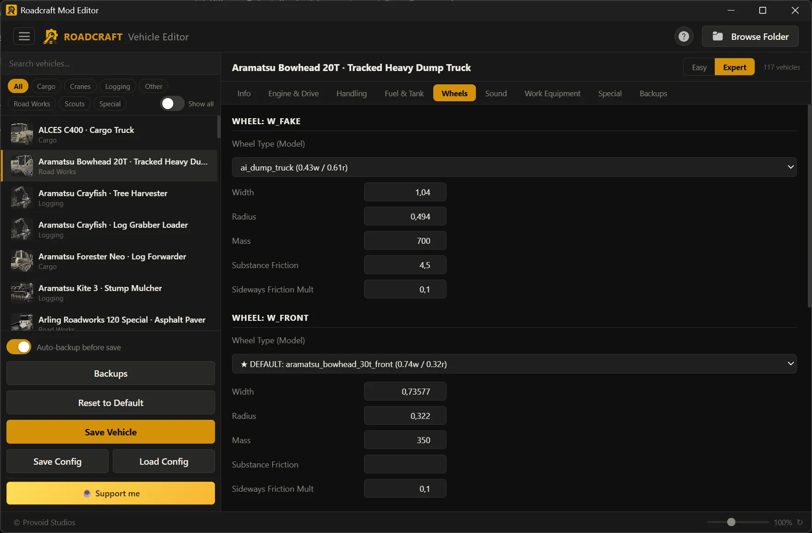Click the Support me button
The image size is (812, 533).
click(x=110, y=493)
